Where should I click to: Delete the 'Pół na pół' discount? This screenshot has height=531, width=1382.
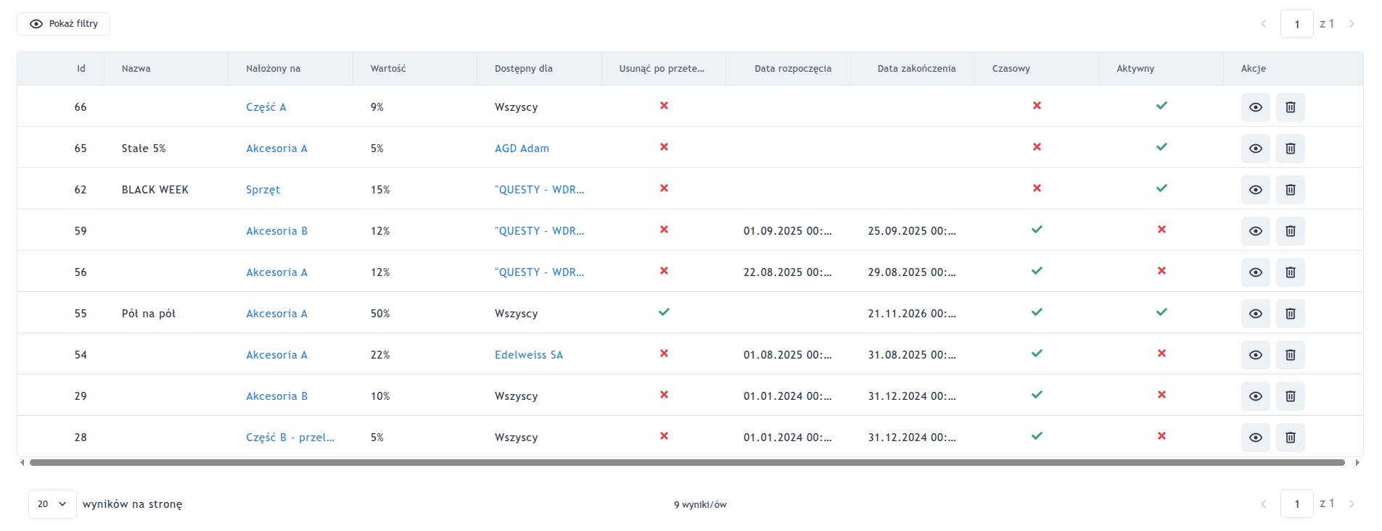pyautogui.click(x=1290, y=314)
